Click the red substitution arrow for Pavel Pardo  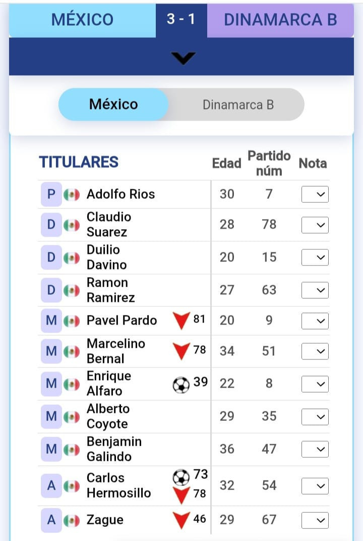[x=181, y=320]
